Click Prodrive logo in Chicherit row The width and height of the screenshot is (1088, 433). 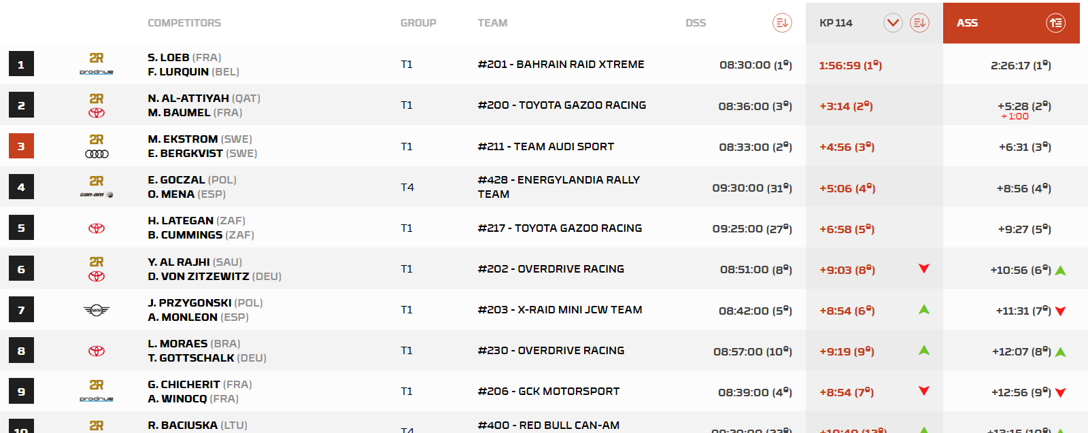click(97, 399)
